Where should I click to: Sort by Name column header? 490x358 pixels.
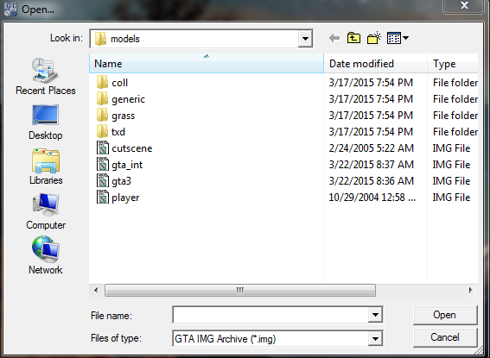(x=207, y=63)
